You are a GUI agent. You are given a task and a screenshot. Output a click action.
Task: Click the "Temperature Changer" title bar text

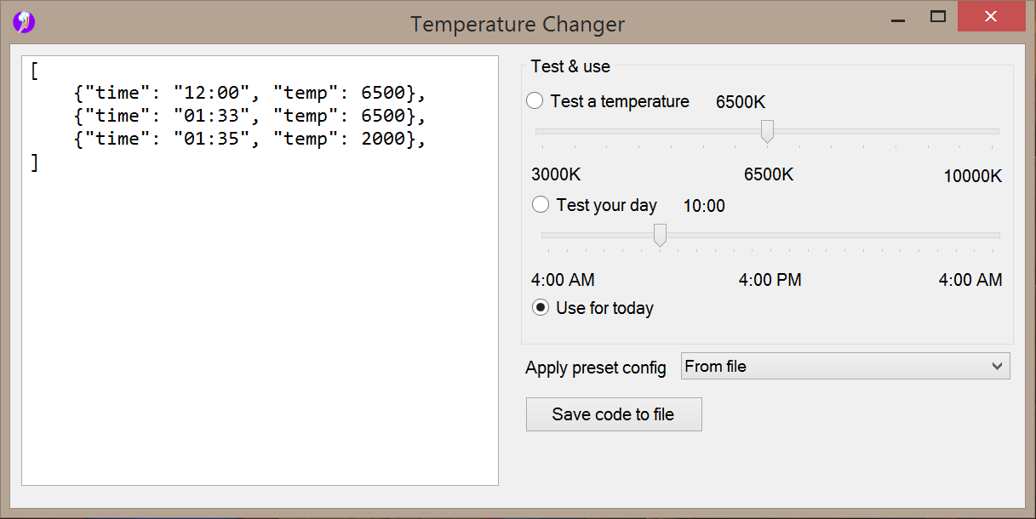(x=518, y=25)
